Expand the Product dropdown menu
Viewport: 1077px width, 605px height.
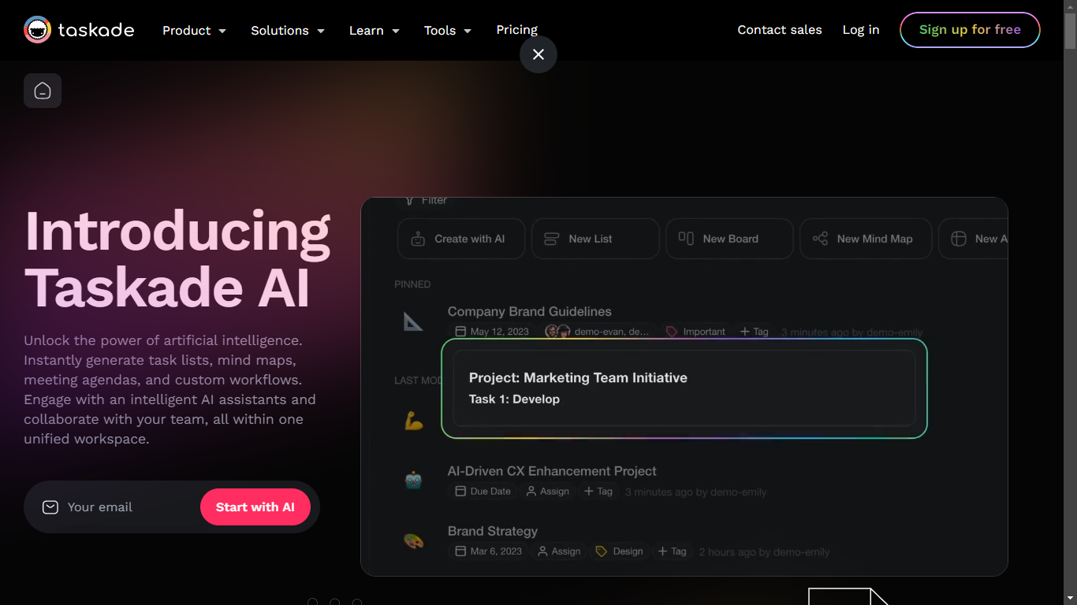coord(194,31)
